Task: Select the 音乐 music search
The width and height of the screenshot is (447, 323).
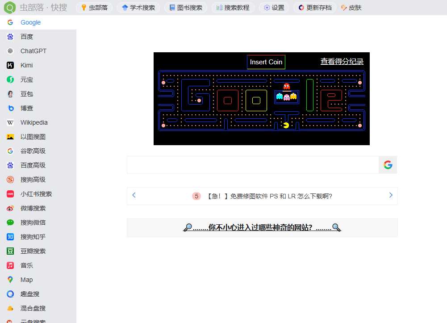Action: 26,265
